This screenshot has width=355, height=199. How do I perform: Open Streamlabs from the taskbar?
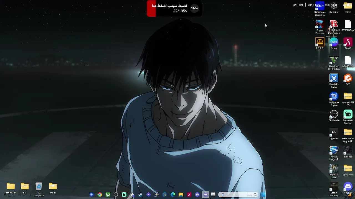(124, 195)
